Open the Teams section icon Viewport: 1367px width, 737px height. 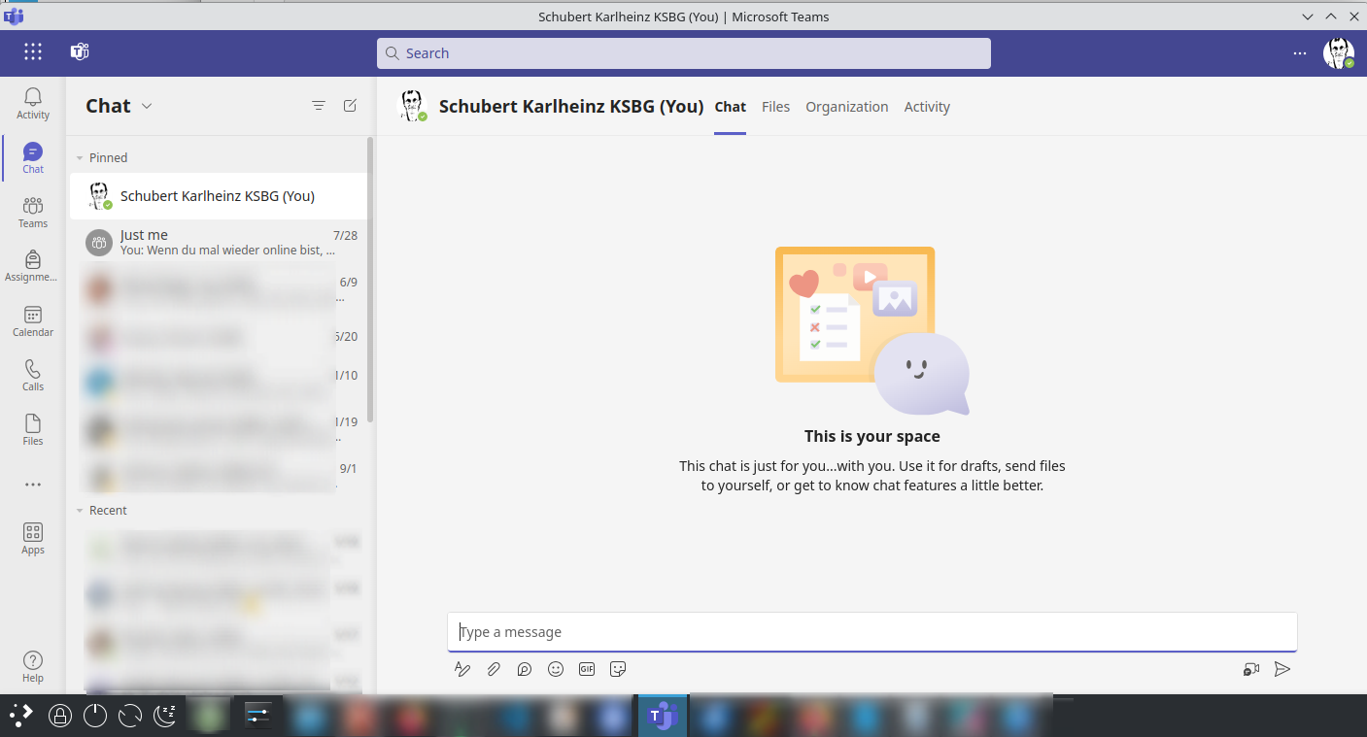[x=33, y=212]
